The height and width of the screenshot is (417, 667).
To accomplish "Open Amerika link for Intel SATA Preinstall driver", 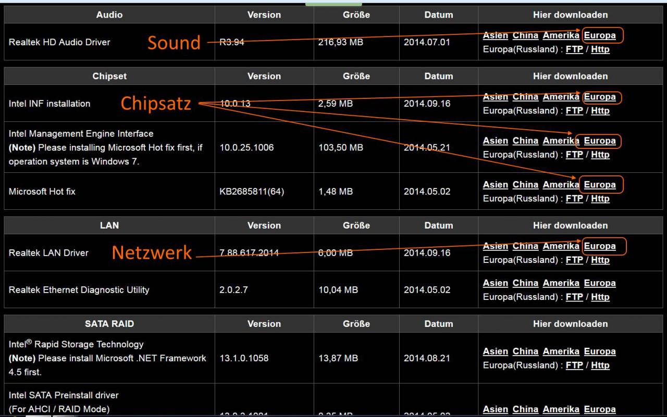I will (x=561, y=410).
